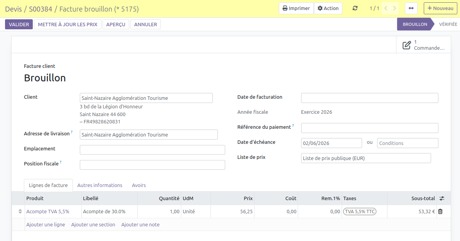The width and height of the screenshot is (460, 241).
Task: Open the Commande smart button with edit icon
Action: tap(423, 45)
